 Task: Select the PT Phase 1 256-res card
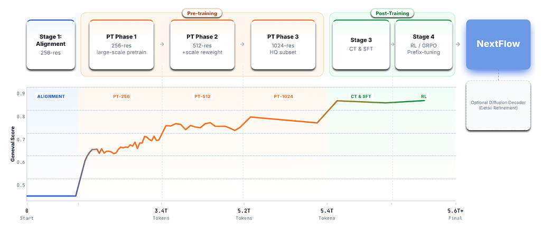click(x=121, y=44)
